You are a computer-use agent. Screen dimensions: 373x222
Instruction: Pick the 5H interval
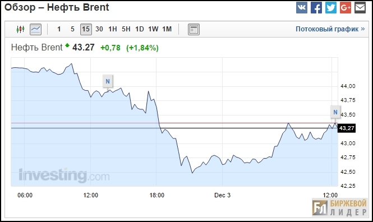pos(126,29)
